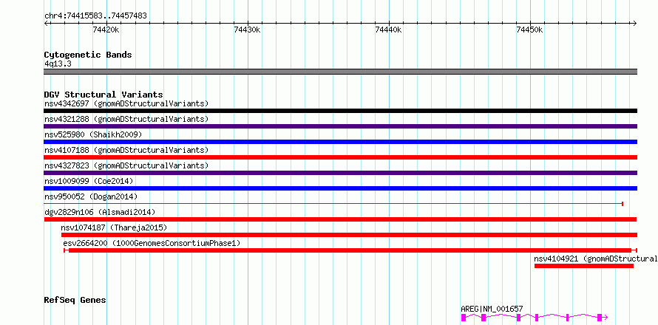Click the dgv2829n106 (Alsmadi2014) label
The width and height of the screenshot is (658, 325).
coord(100,212)
